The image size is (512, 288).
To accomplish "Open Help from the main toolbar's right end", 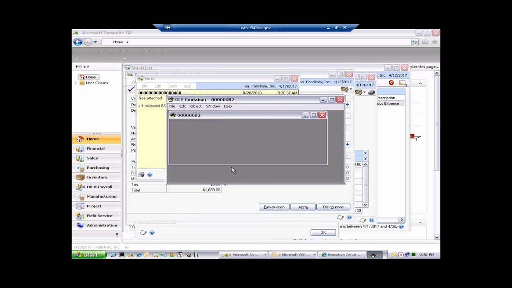I will click(x=434, y=42).
